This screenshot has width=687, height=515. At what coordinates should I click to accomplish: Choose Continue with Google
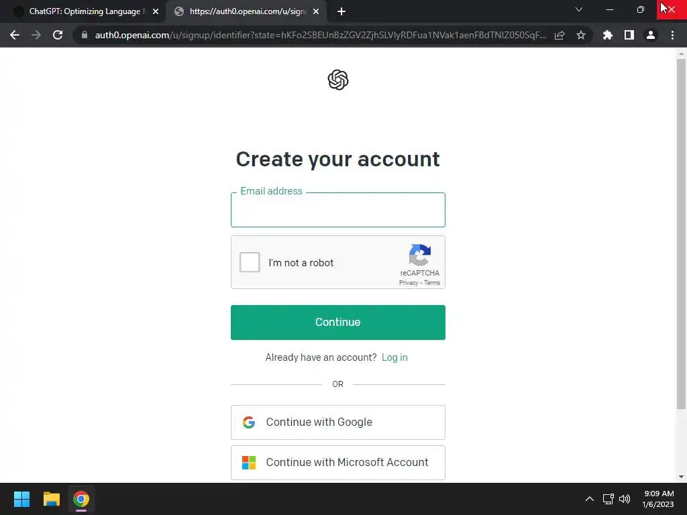tap(338, 422)
